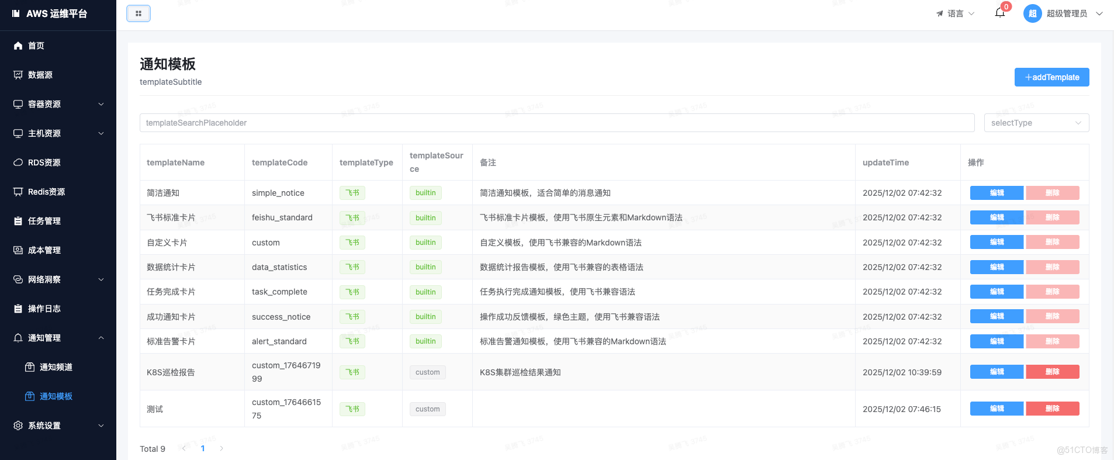The image size is (1114, 460).
Task: Click the custom tag in 测试 row
Action: coord(428,409)
